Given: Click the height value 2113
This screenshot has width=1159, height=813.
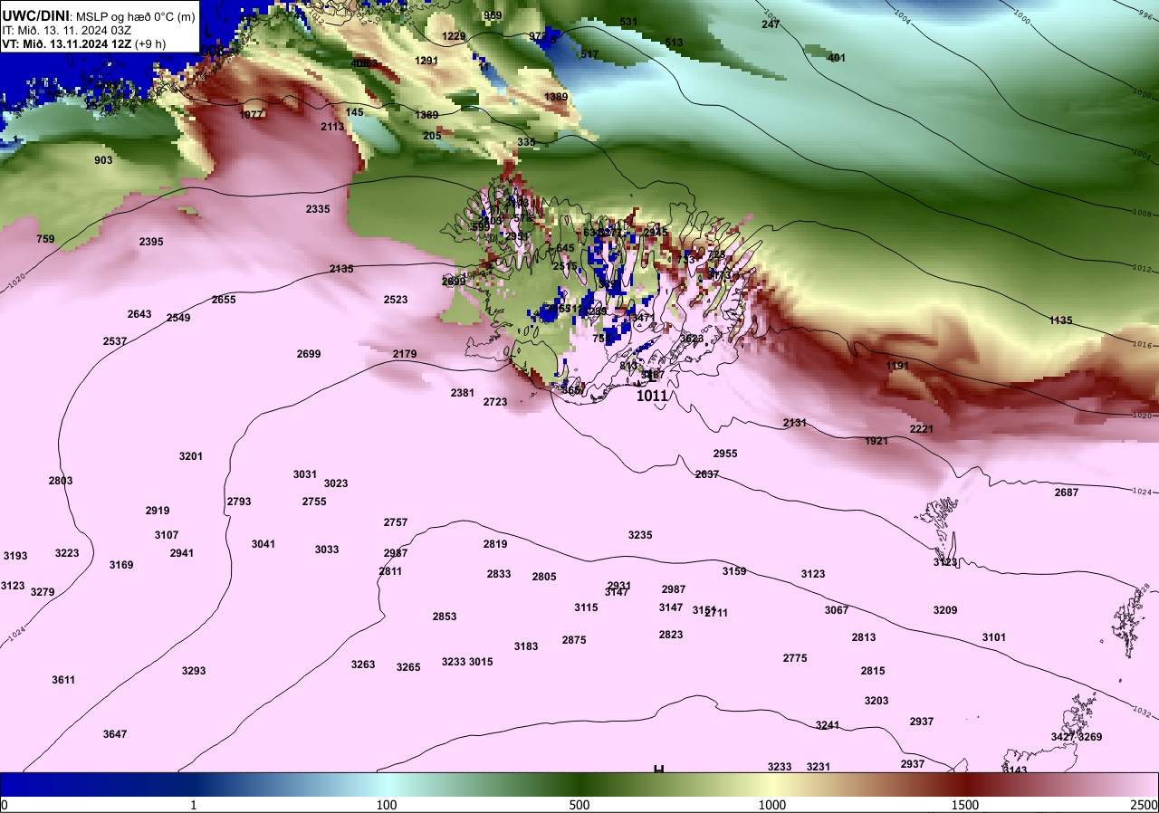Looking at the screenshot, I should tap(332, 127).
